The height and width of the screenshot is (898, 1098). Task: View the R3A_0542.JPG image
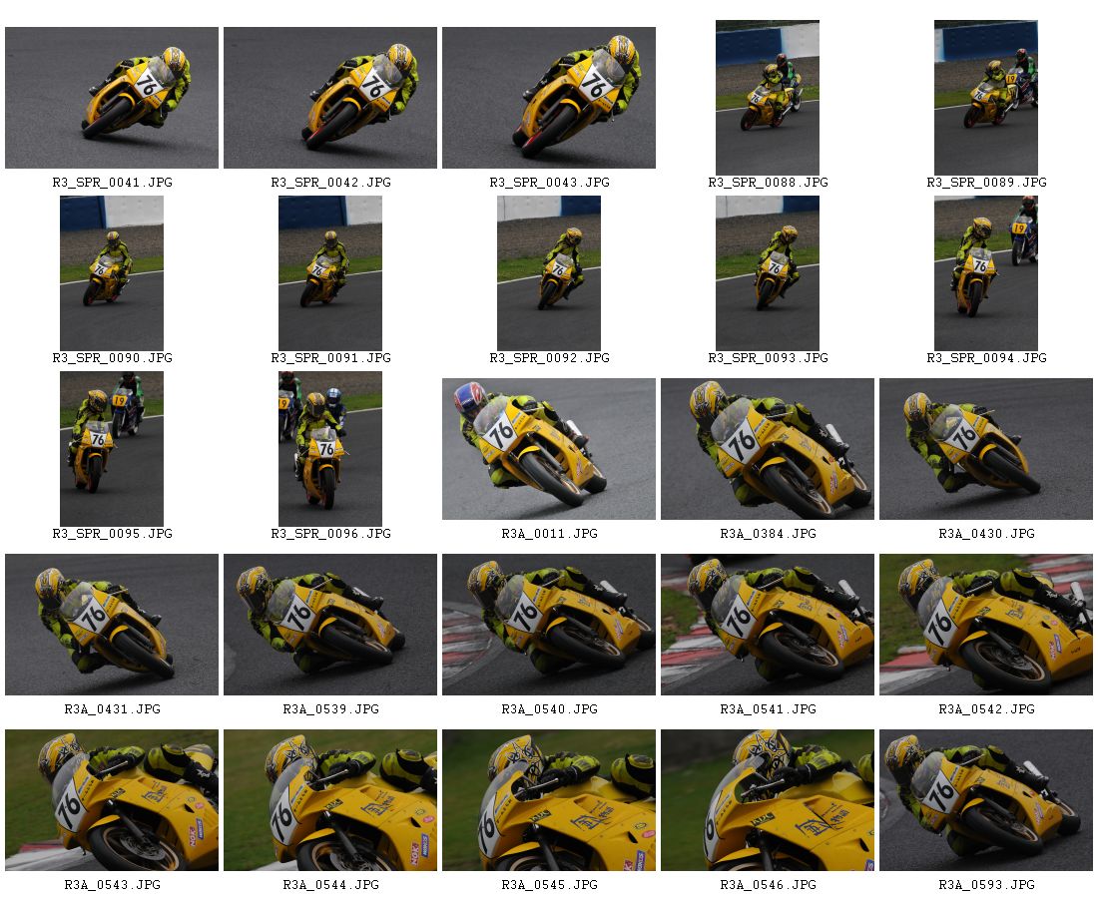click(986, 625)
